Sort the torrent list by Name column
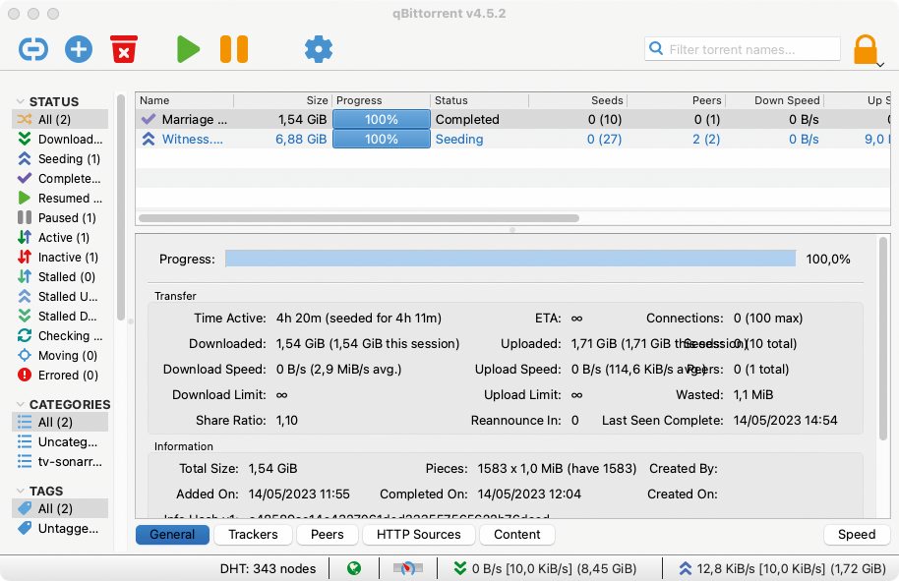 (x=184, y=100)
